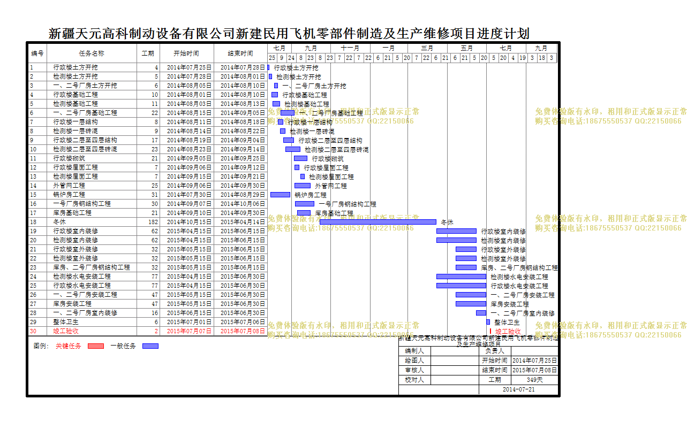Select the Gantt bar for 行政楼室内装修
Viewport: 687px width, 422px height.
coord(456,231)
